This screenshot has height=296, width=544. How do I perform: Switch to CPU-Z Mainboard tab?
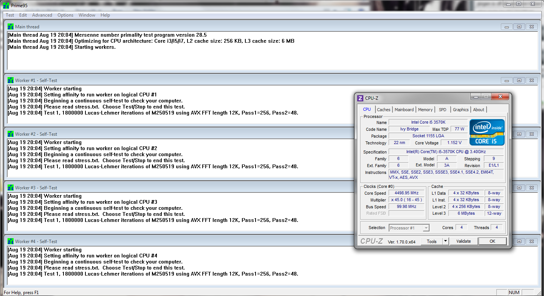click(404, 110)
